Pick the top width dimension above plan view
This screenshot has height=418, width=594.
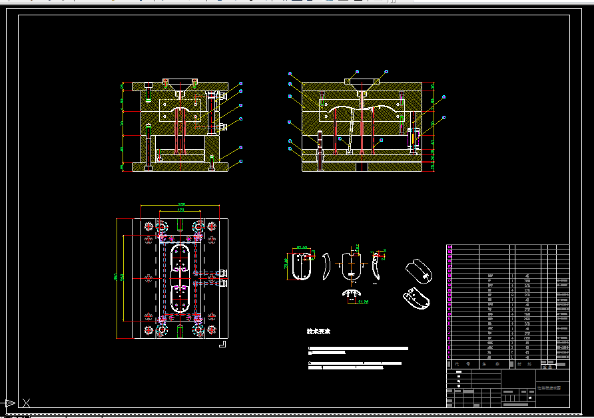(181, 205)
